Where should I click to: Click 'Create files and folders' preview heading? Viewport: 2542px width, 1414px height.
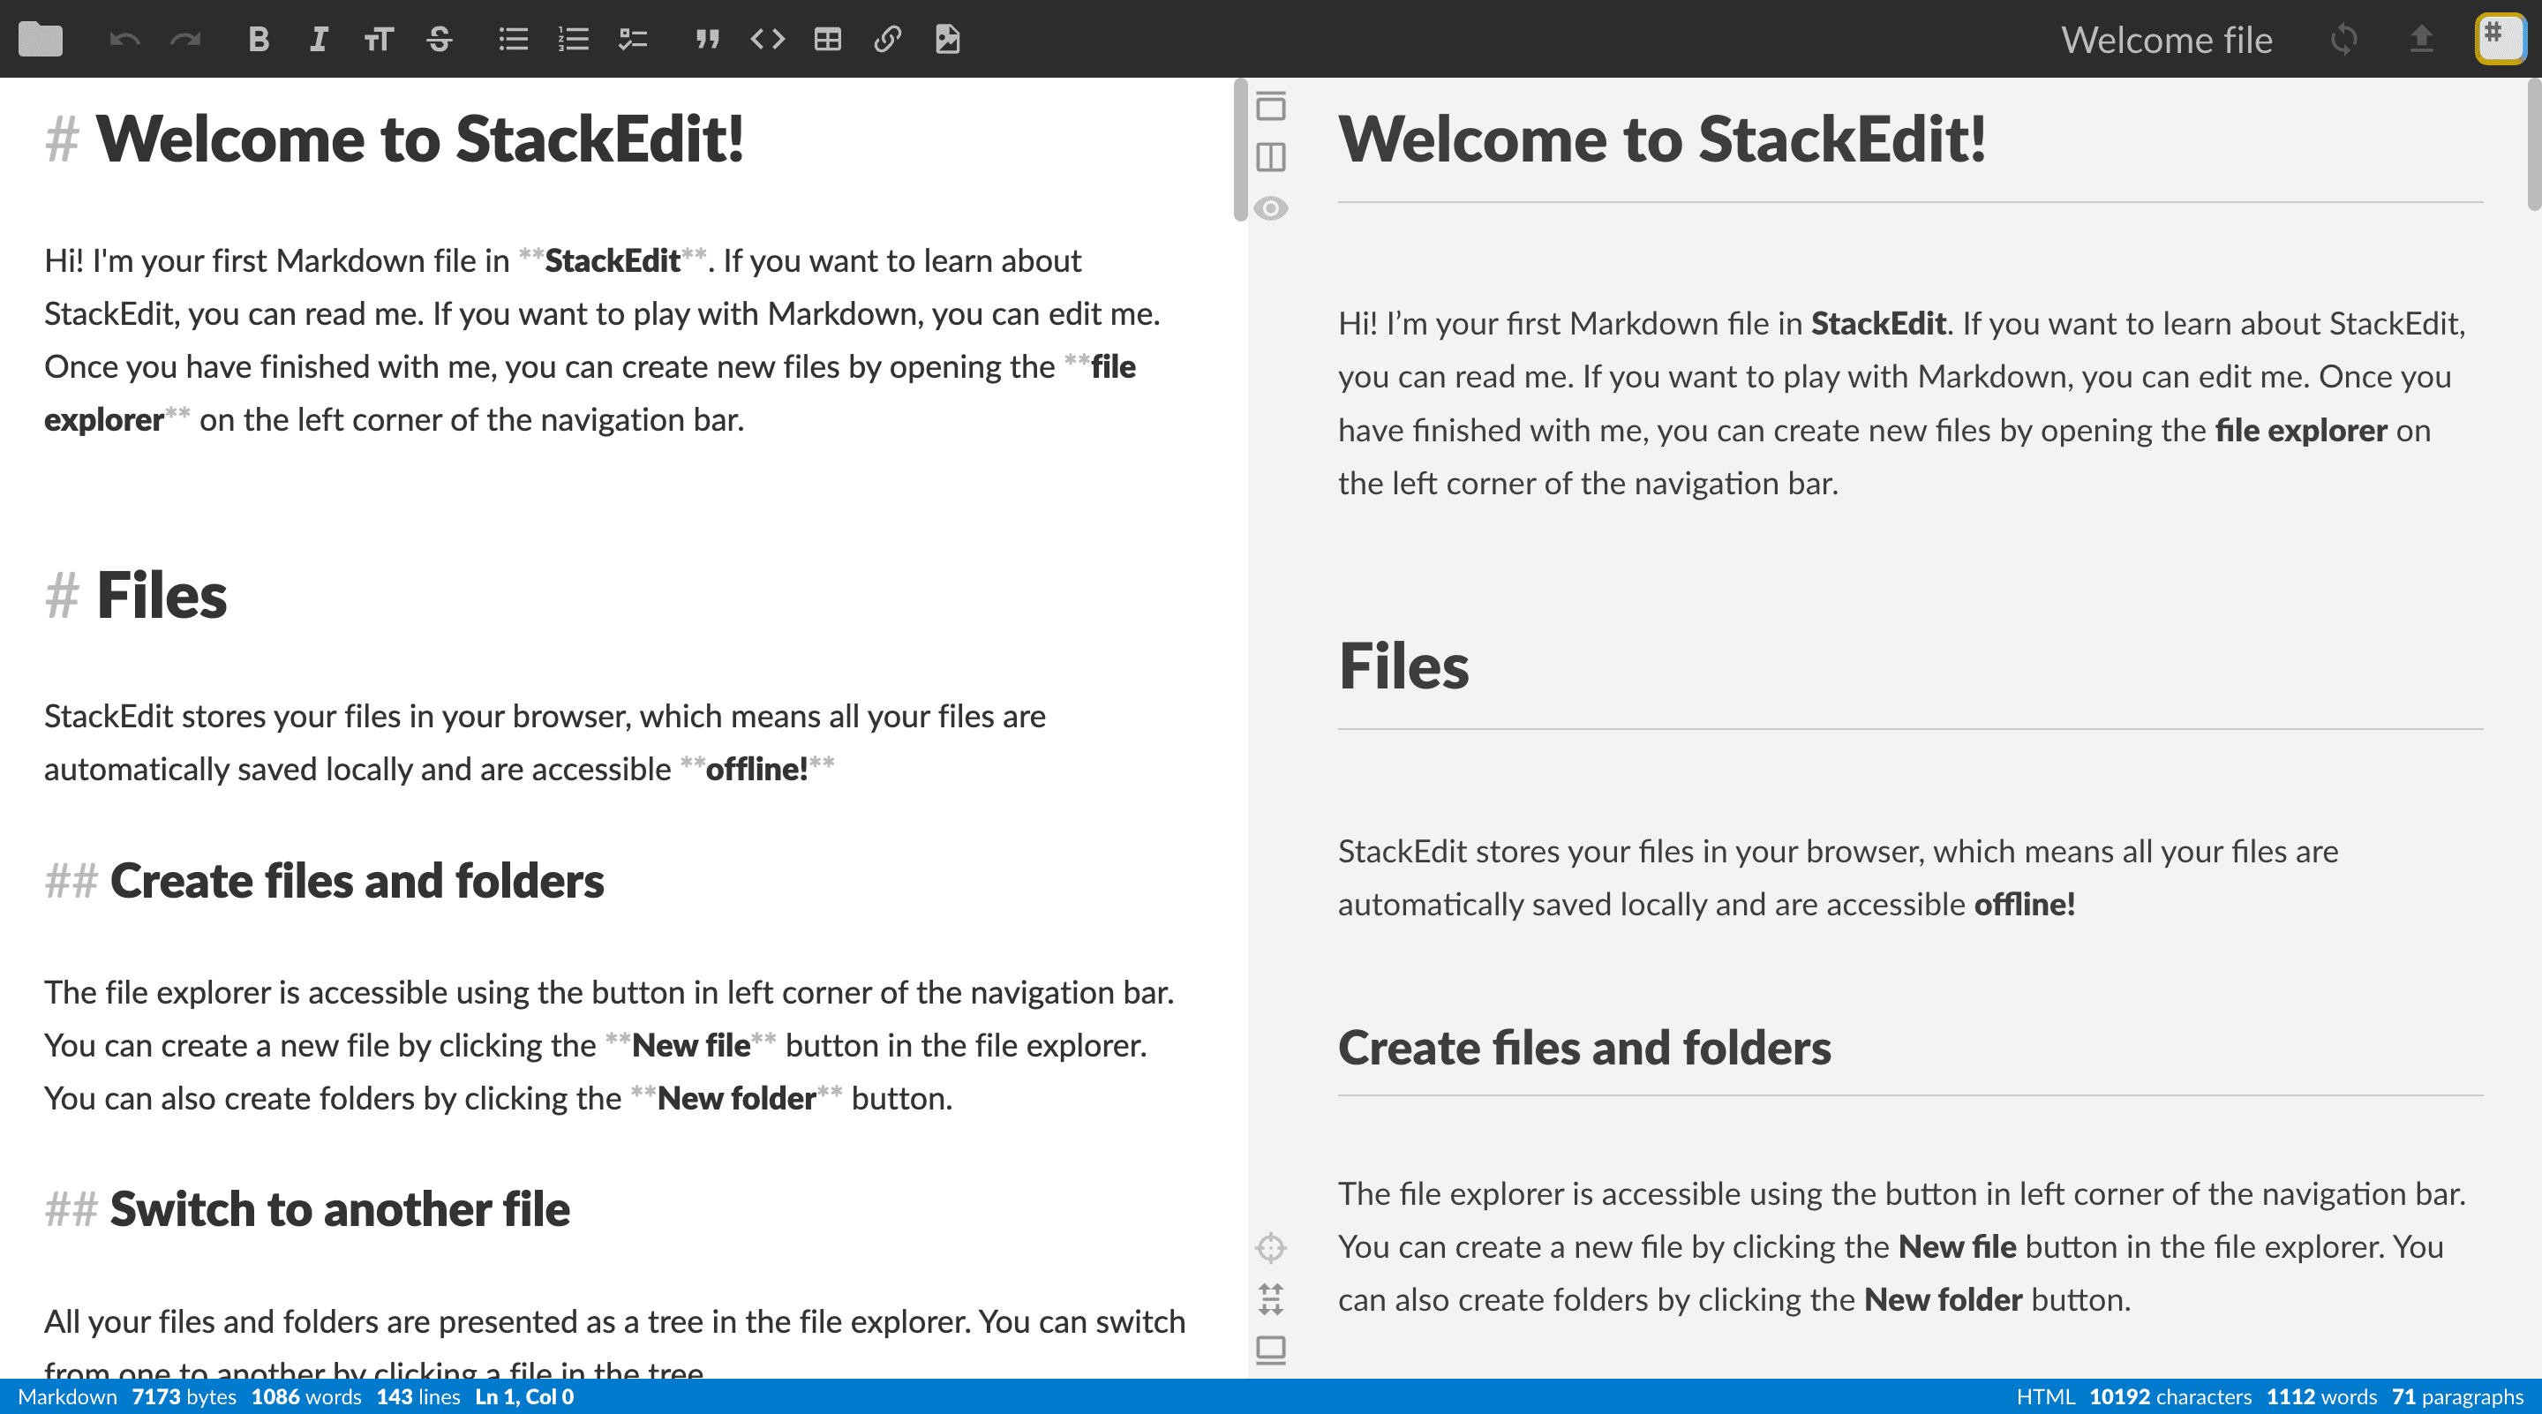pyautogui.click(x=1583, y=1047)
